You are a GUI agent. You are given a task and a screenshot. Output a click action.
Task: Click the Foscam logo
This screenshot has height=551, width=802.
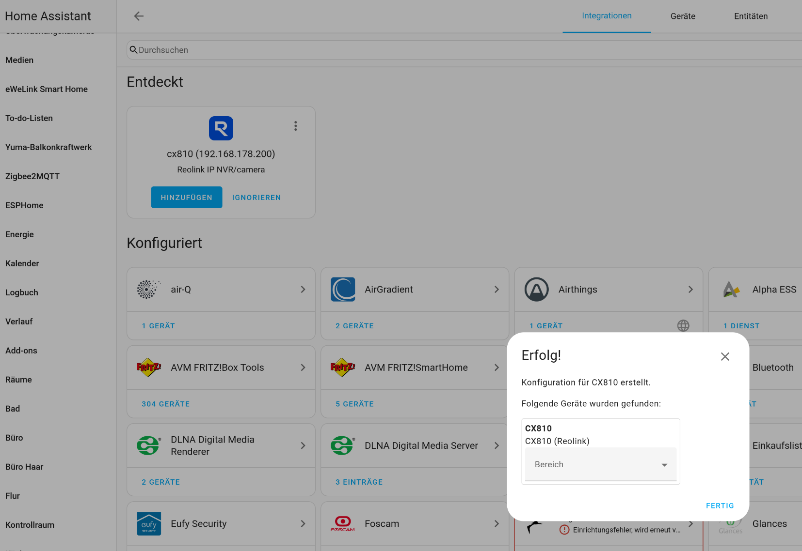[x=343, y=524]
